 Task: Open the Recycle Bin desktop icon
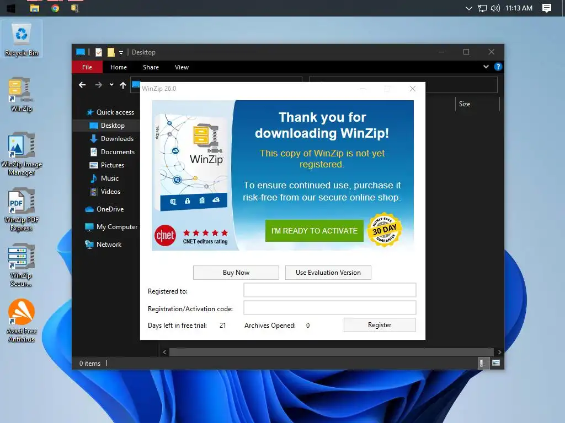(x=22, y=39)
